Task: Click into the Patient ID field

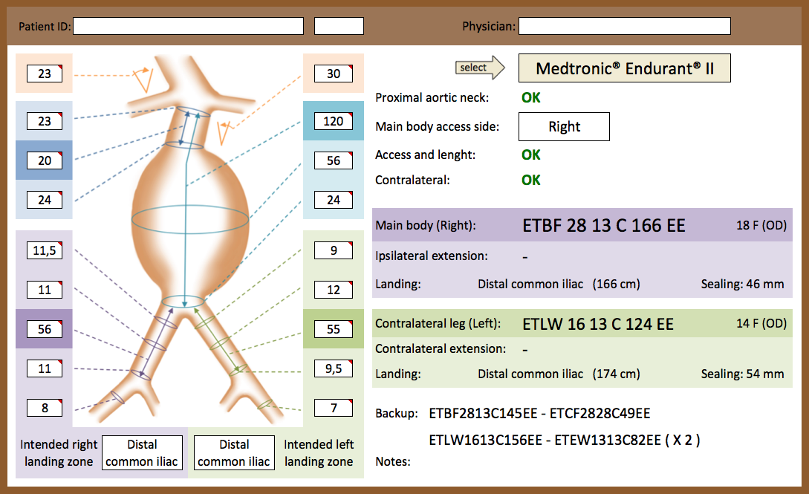Action: [188, 26]
